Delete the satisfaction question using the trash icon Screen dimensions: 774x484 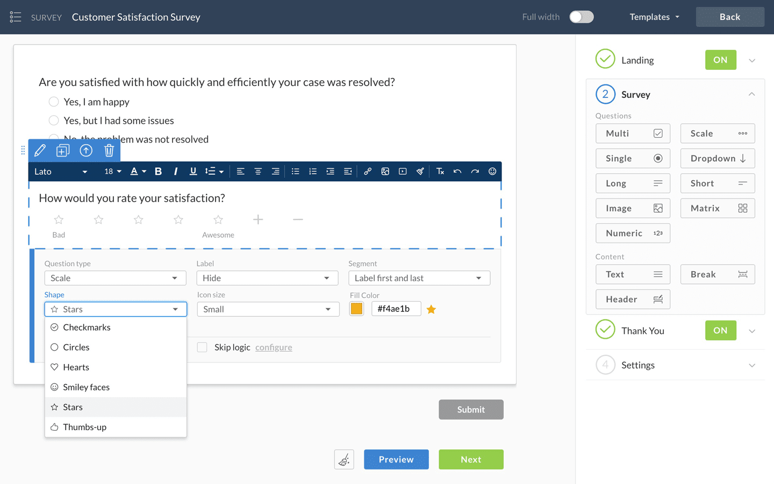tap(109, 150)
